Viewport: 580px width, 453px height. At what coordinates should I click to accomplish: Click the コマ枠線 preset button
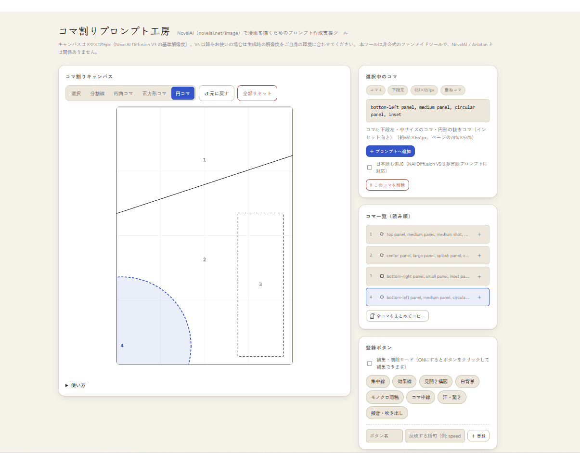click(421, 397)
